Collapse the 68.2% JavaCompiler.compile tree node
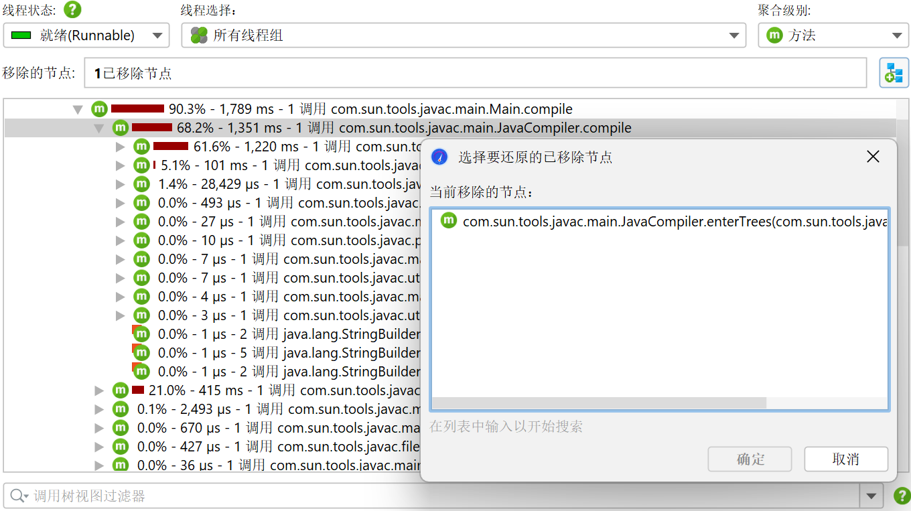The image size is (911, 511). (99, 128)
